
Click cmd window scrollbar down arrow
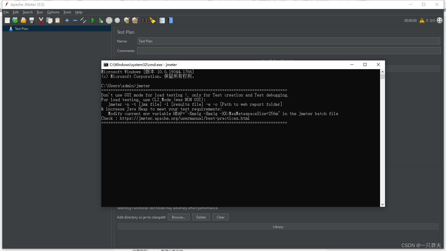(382, 205)
